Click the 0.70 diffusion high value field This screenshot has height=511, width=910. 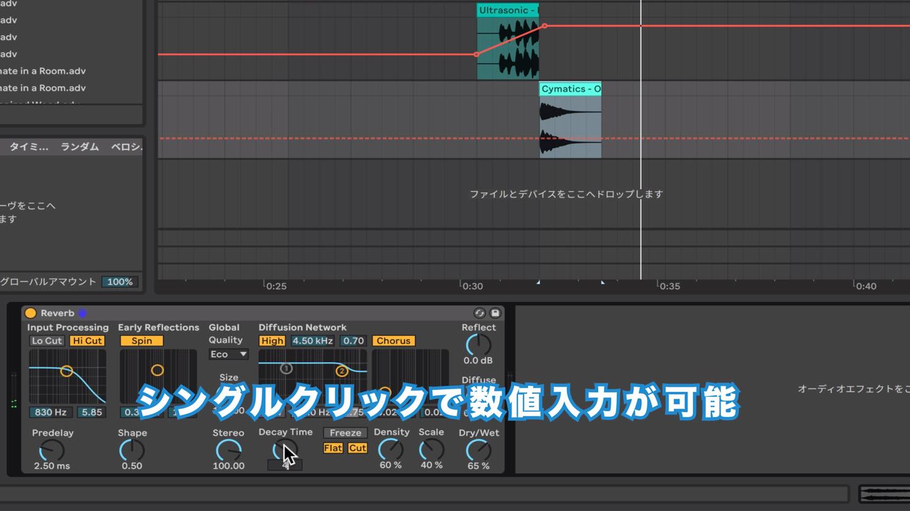[354, 341]
